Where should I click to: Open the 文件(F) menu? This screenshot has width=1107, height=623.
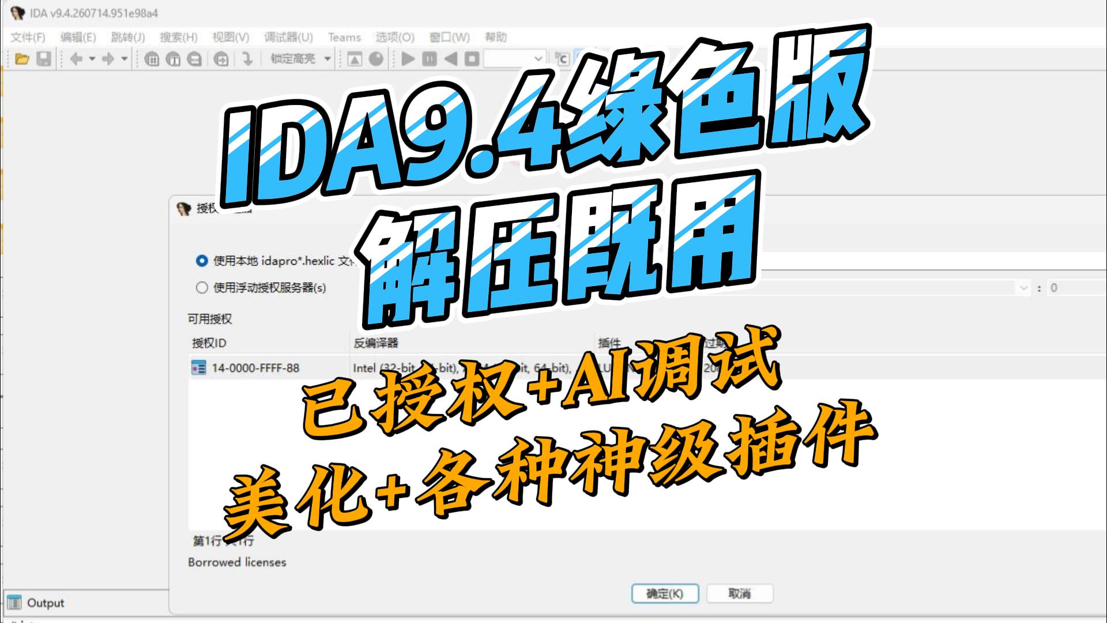(28, 37)
